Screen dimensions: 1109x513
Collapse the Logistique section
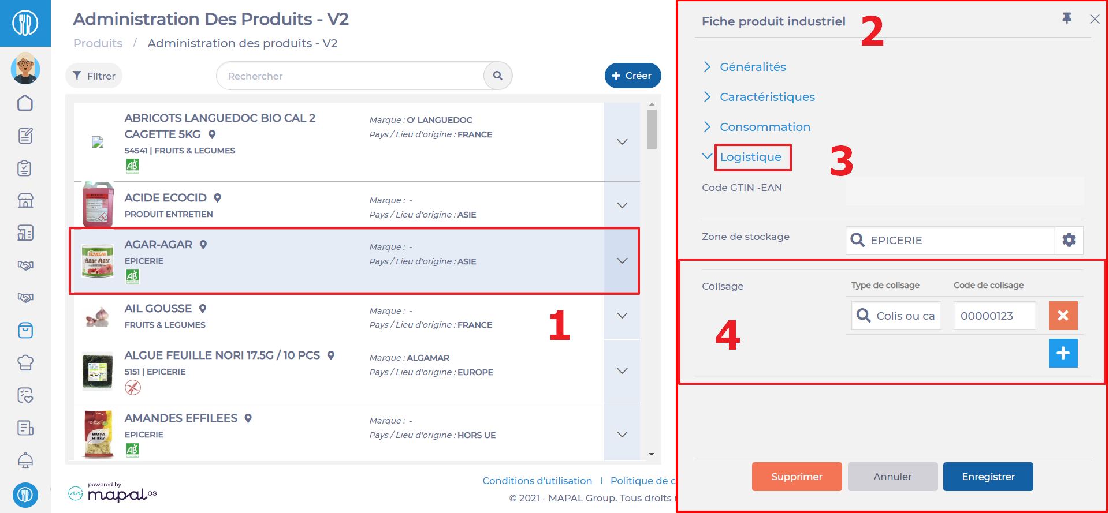[750, 157]
